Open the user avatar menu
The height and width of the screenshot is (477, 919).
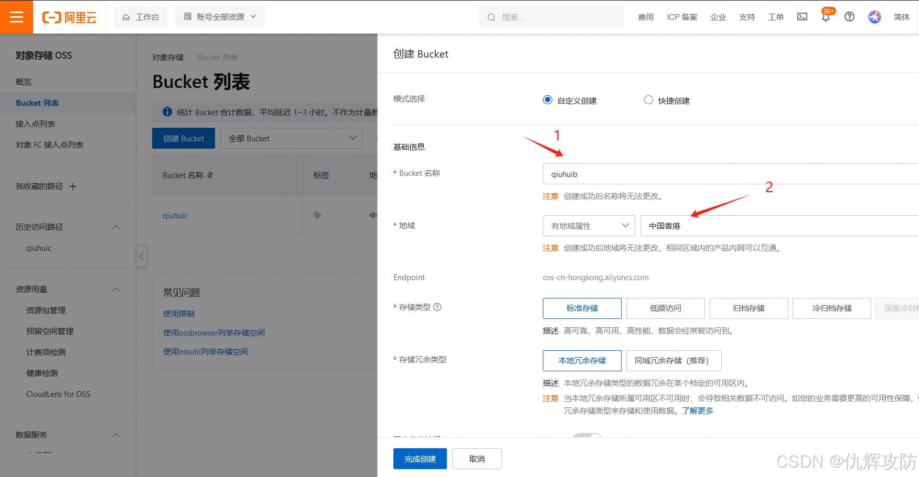874,17
